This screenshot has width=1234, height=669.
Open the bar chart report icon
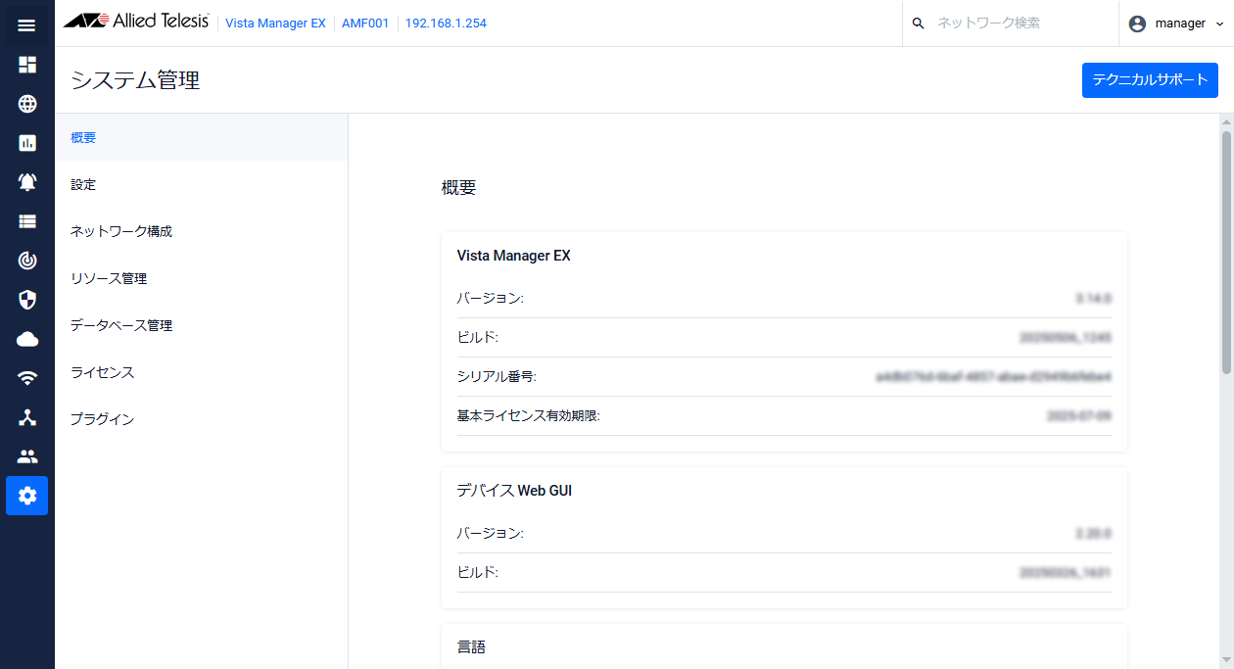point(27,143)
